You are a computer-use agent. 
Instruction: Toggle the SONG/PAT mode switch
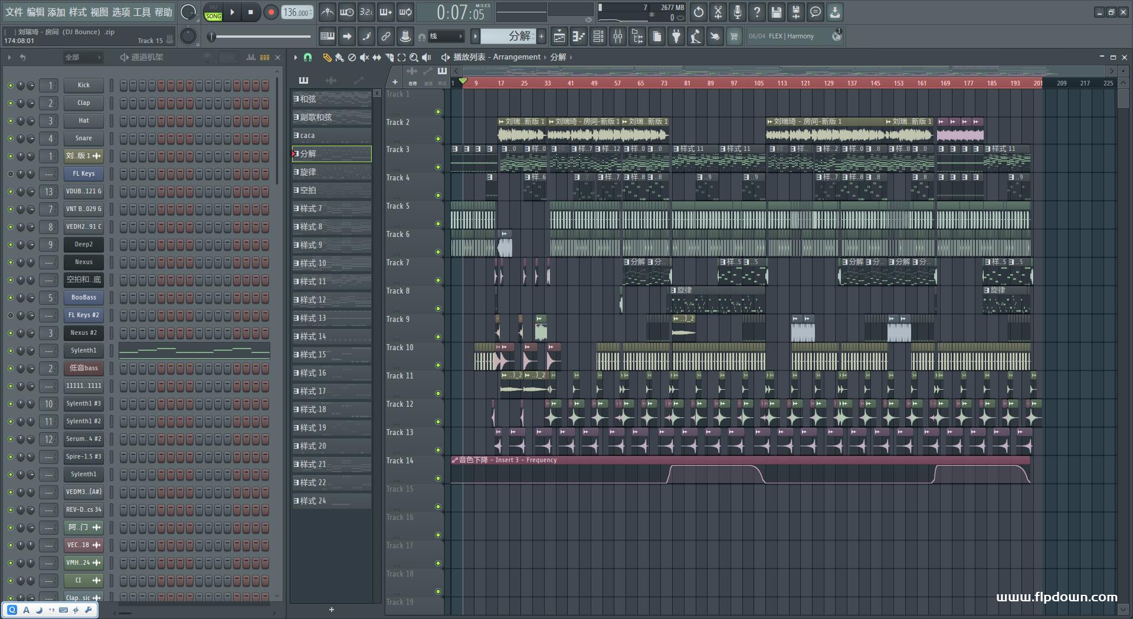click(214, 12)
